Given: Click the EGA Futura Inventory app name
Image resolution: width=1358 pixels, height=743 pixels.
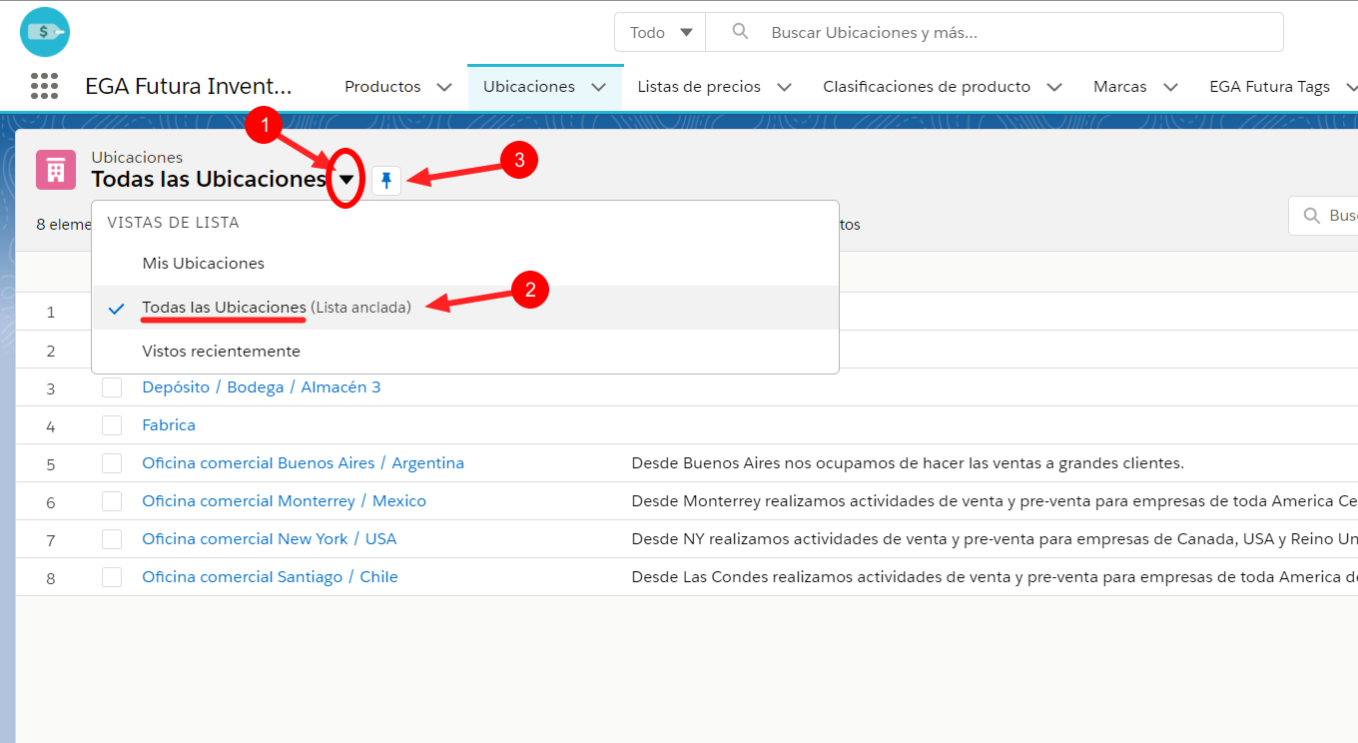Looking at the screenshot, I should (189, 87).
